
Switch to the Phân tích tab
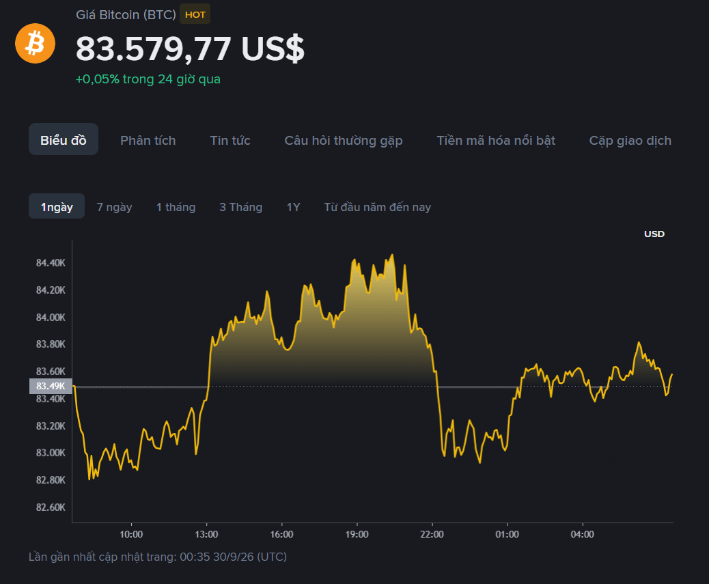[148, 141]
